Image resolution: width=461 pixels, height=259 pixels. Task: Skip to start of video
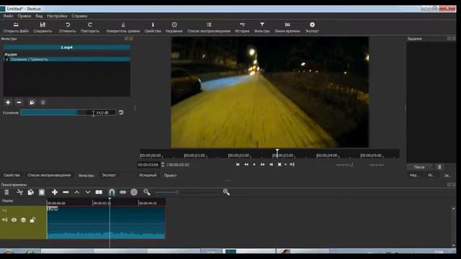coord(238,165)
